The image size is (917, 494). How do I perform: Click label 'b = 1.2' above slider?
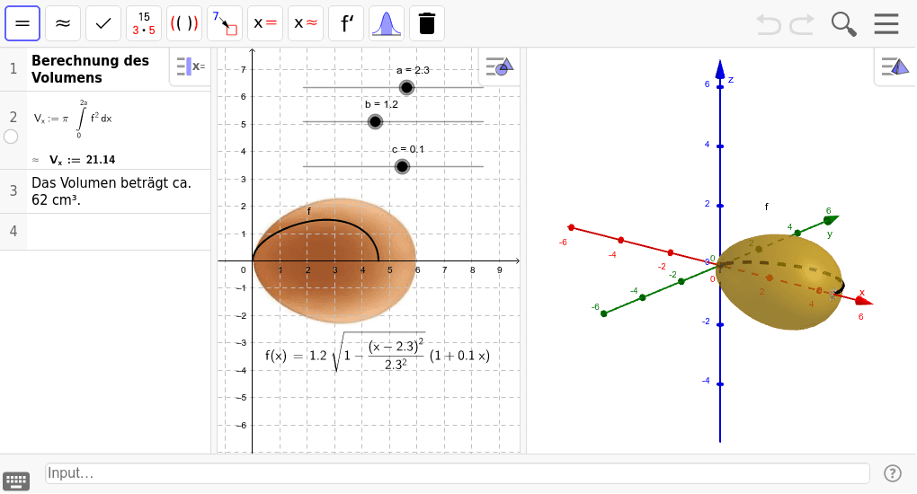(x=381, y=105)
